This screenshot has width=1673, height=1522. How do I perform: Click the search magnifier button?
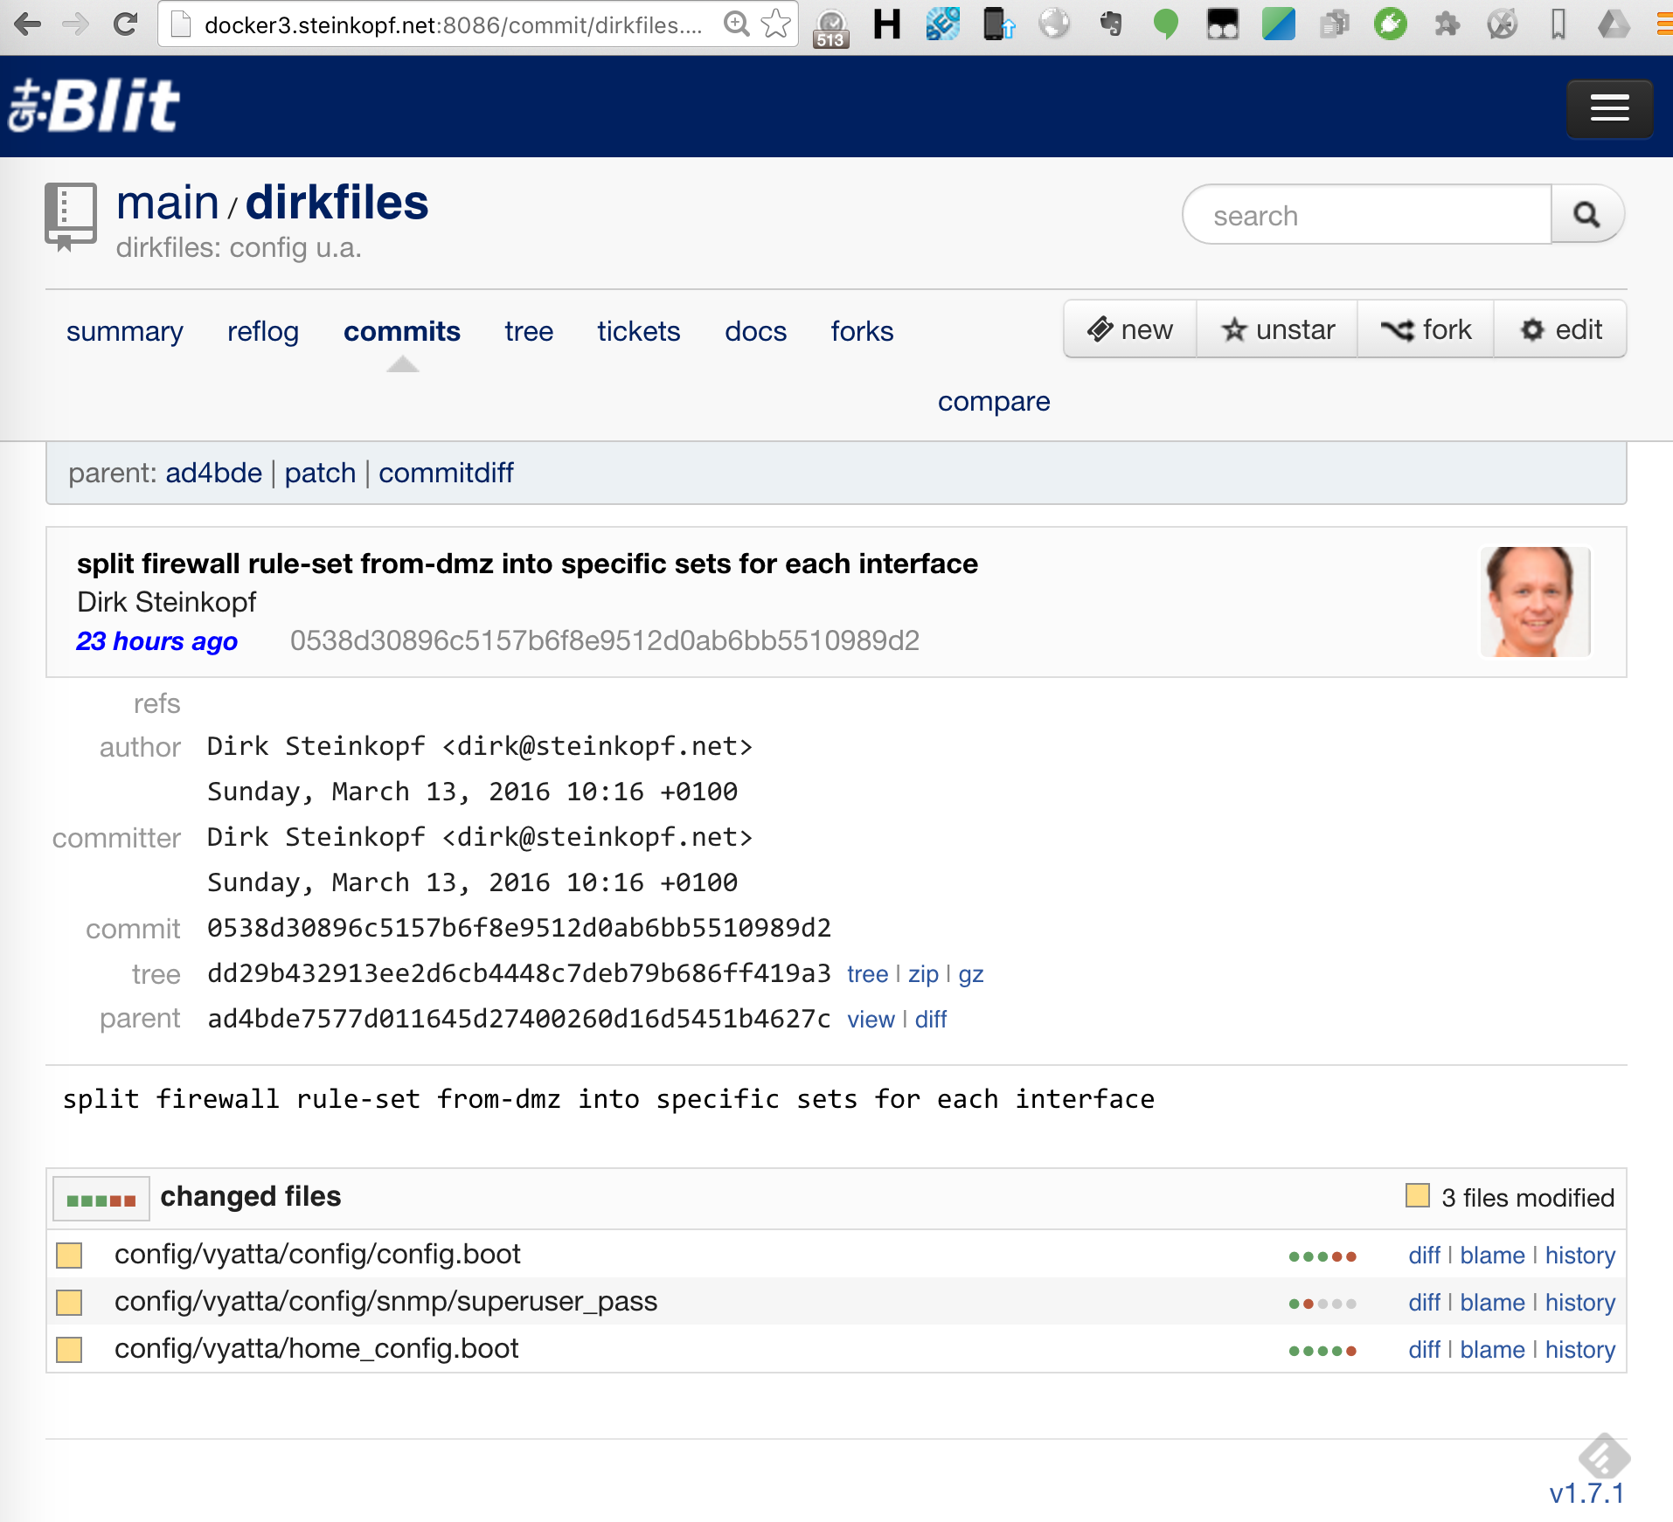pos(1586,215)
